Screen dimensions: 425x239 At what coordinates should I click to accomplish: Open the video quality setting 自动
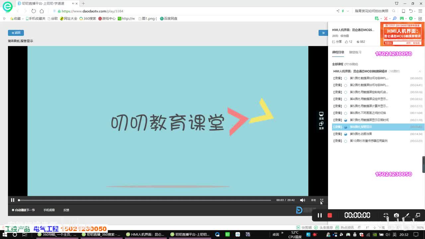[313, 200]
